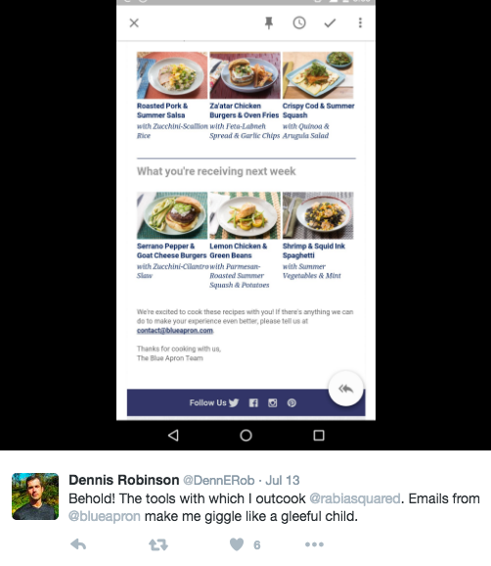The image size is (491, 566).
Task: Tap the Android recent apps square
Action: point(319,436)
